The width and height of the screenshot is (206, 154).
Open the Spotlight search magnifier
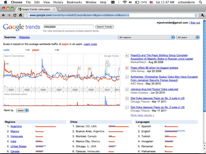pos(200,2)
